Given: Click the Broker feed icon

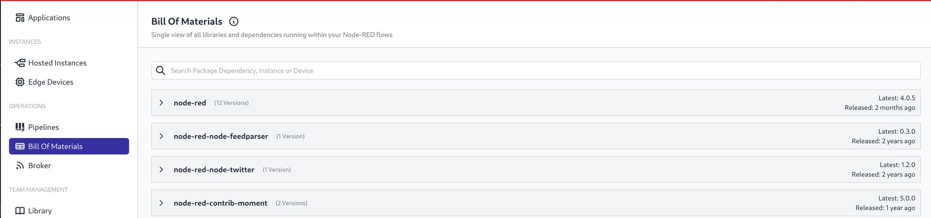Looking at the screenshot, I should tap(20, 166).
